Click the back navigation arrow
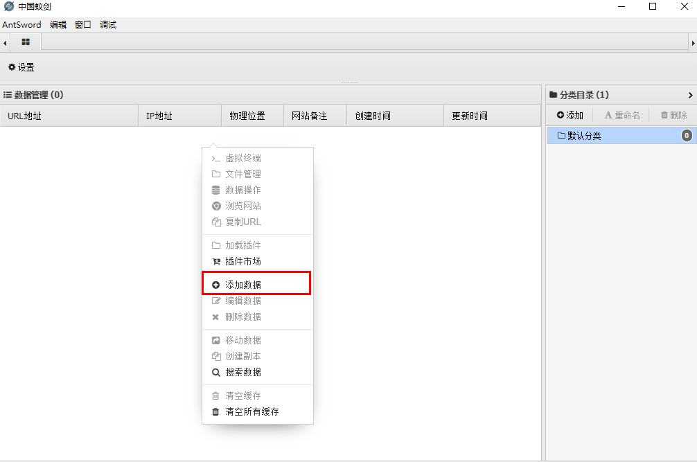This screenshot has height=462, width=697. pos(5,42)
